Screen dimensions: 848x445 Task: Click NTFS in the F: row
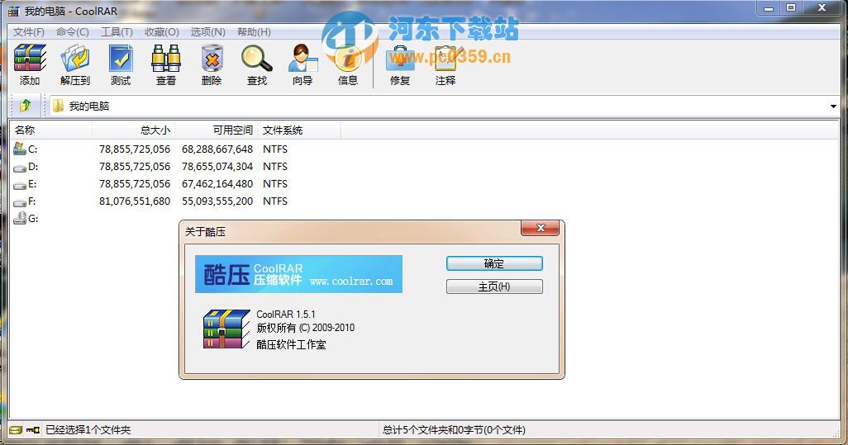(275, 201)
